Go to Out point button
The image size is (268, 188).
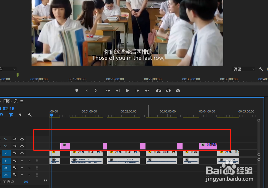pos(147,91)
